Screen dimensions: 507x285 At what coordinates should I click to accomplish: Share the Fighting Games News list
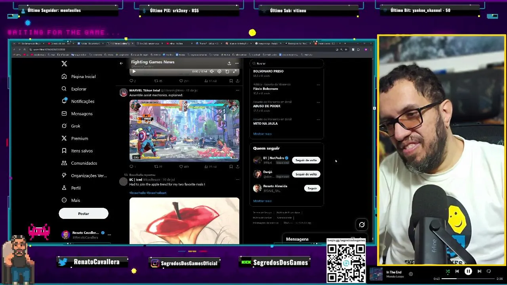[x=229, y=63]
